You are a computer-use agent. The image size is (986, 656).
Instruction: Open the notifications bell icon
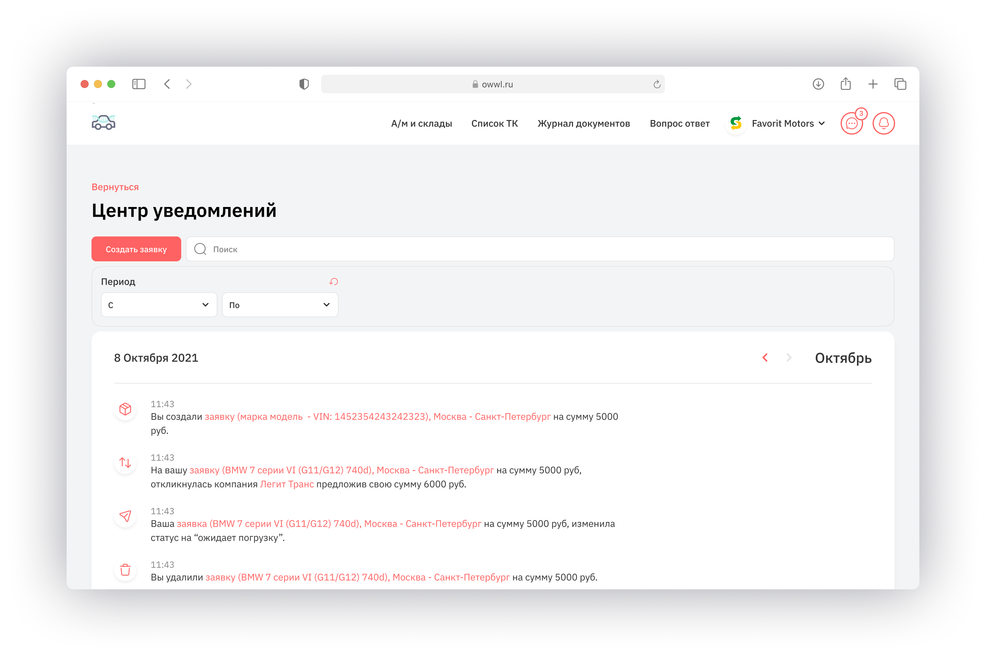coord(883,123)
